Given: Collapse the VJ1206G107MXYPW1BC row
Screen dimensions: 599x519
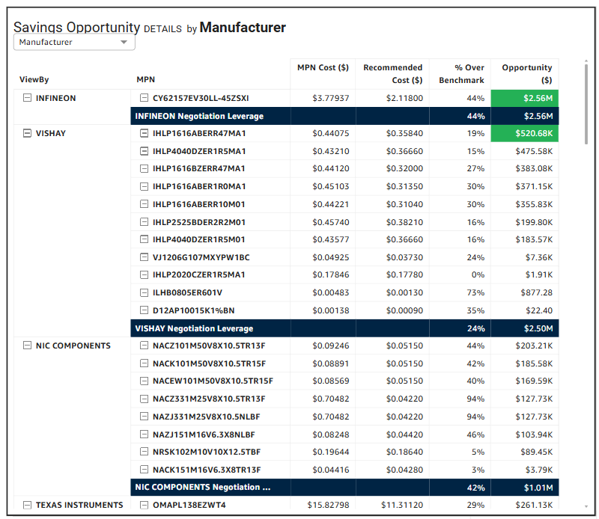Looking at the screenshot, I should (x=144, y=257).
